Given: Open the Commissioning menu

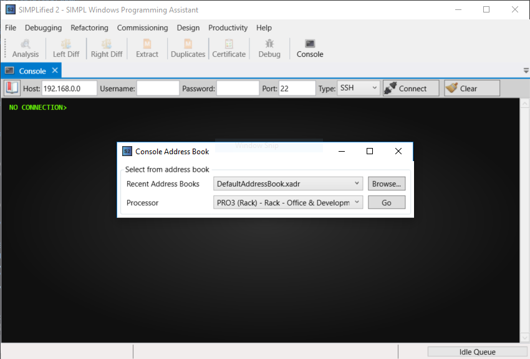Looking at the screenshot, I should point(142,27).
